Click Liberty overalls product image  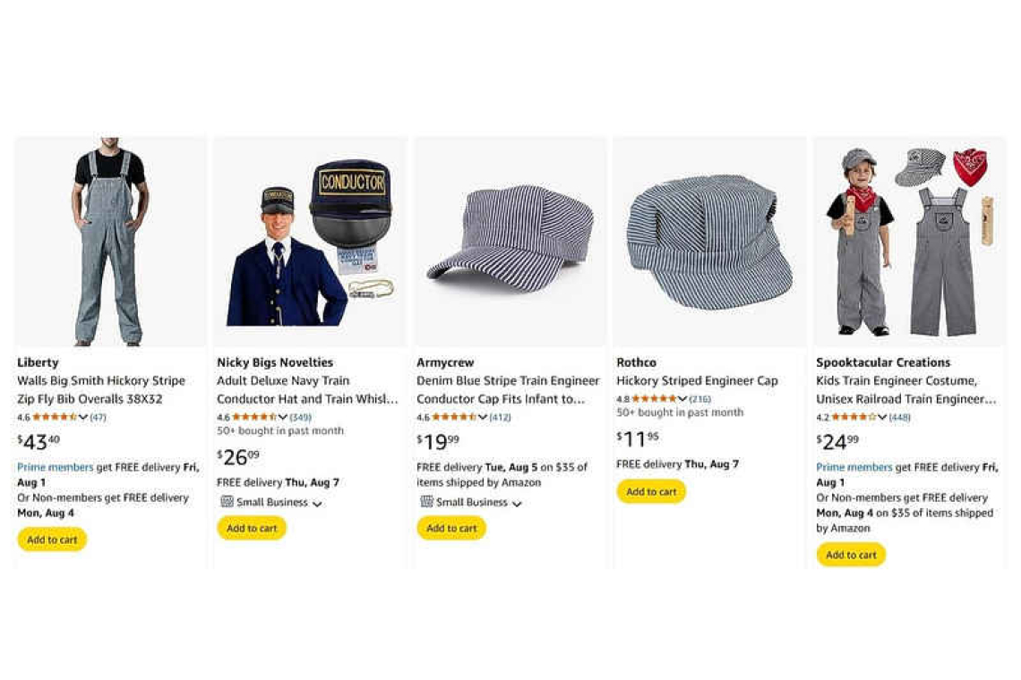tap(109, 242)
